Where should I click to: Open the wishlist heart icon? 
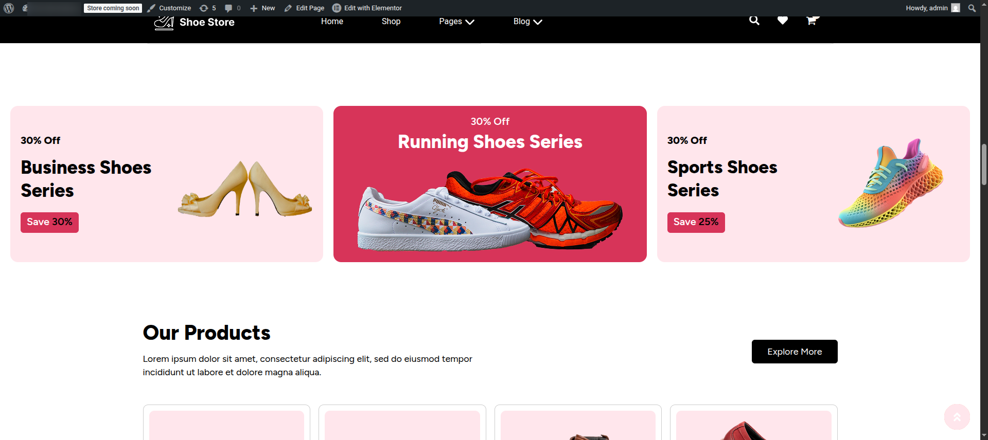(782, 21)
